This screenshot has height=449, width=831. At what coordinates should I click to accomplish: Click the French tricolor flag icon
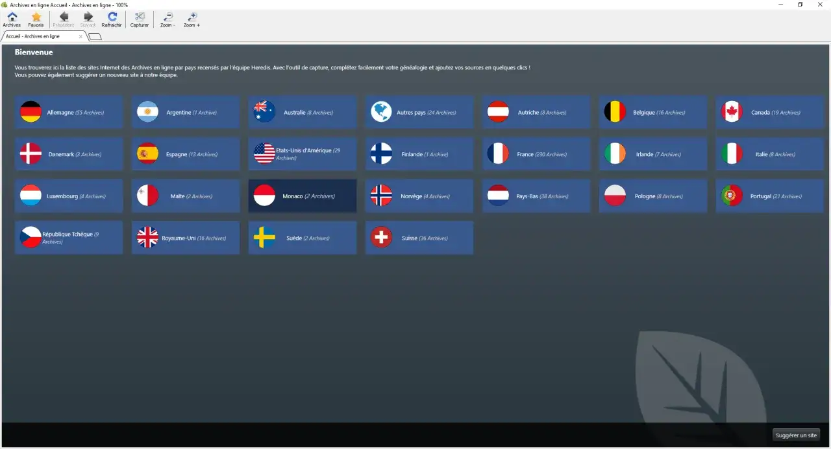pyautogui.click(x=498, y=154)
